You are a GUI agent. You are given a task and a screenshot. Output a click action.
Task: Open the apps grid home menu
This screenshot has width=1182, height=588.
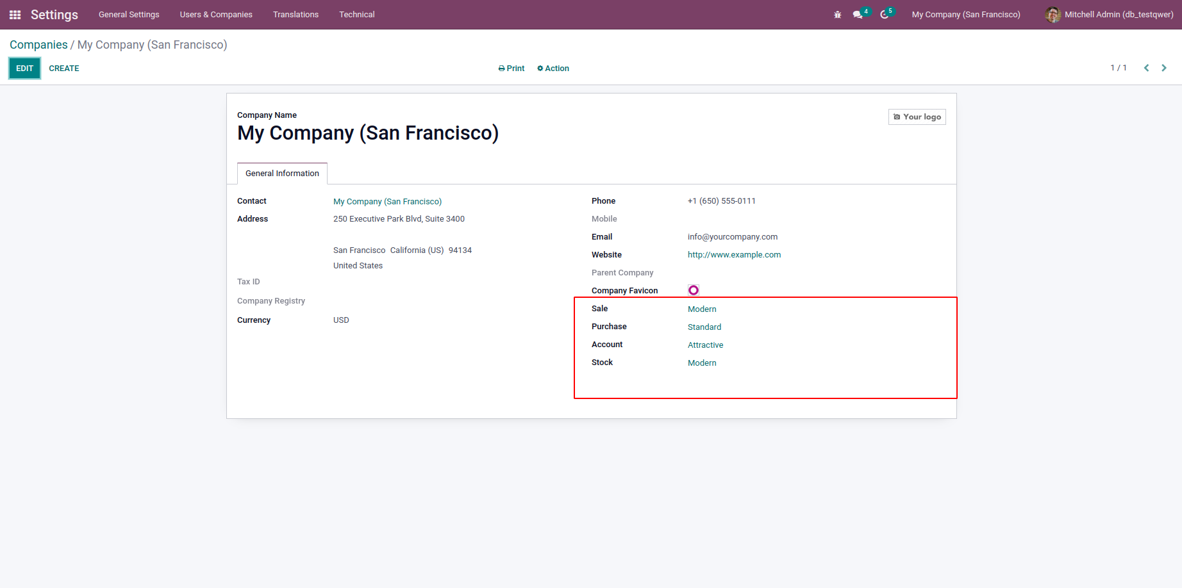click(x=15, y=15)
